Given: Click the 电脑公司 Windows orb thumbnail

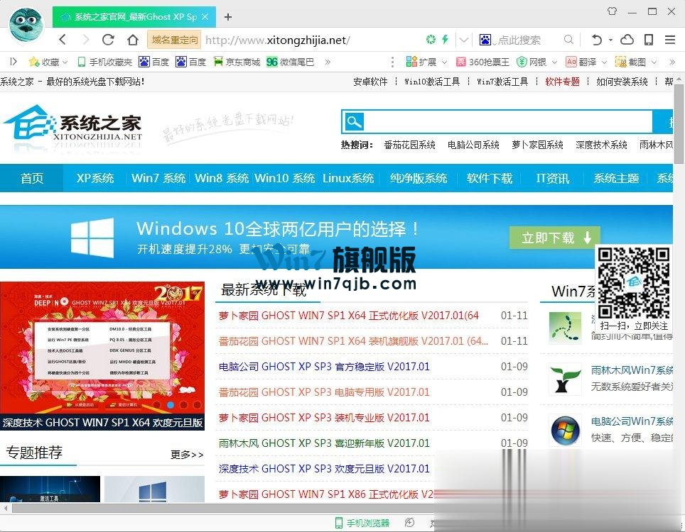Looking at the screenshot, I should tap(566, 430).
